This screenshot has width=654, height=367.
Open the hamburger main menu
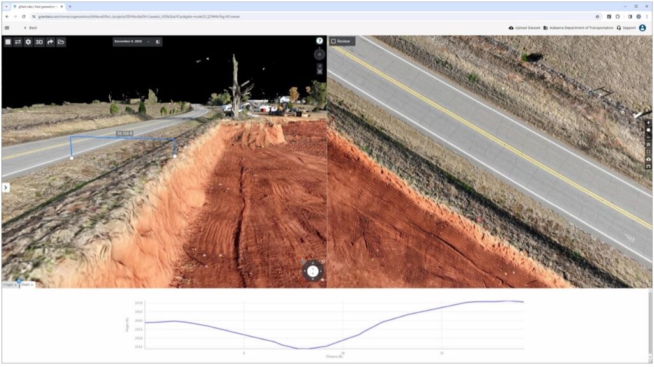(x=6, y=28)
